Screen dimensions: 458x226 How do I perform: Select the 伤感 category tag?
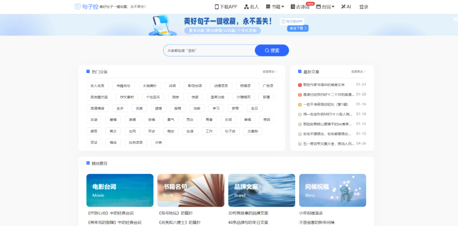click(x=195, y=97)
